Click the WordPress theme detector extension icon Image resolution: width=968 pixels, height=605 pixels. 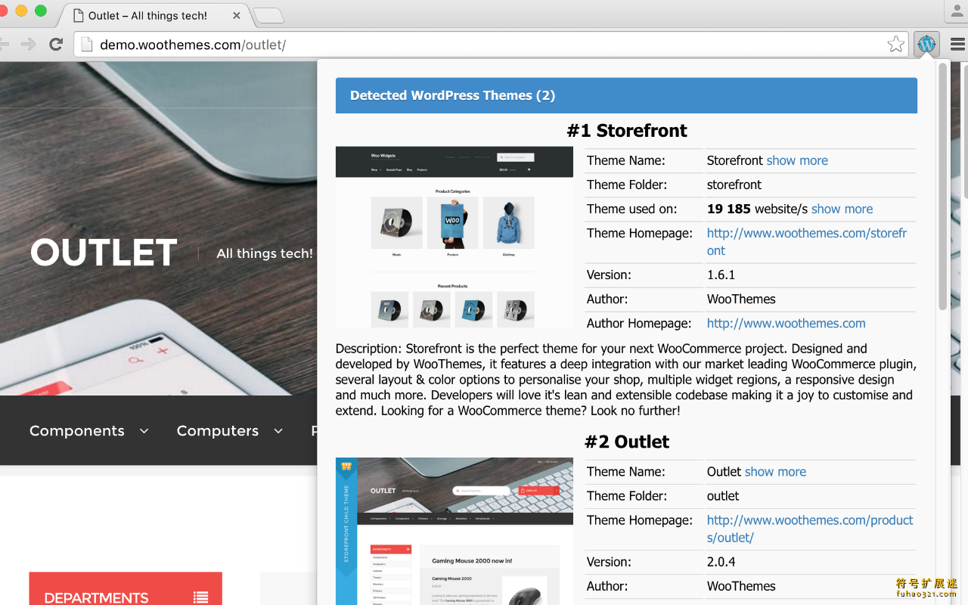[926, 44]
